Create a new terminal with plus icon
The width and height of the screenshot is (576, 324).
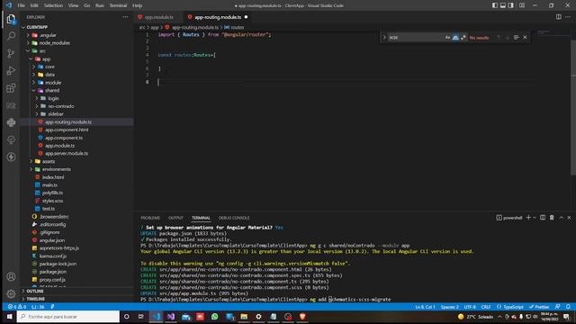528,218
